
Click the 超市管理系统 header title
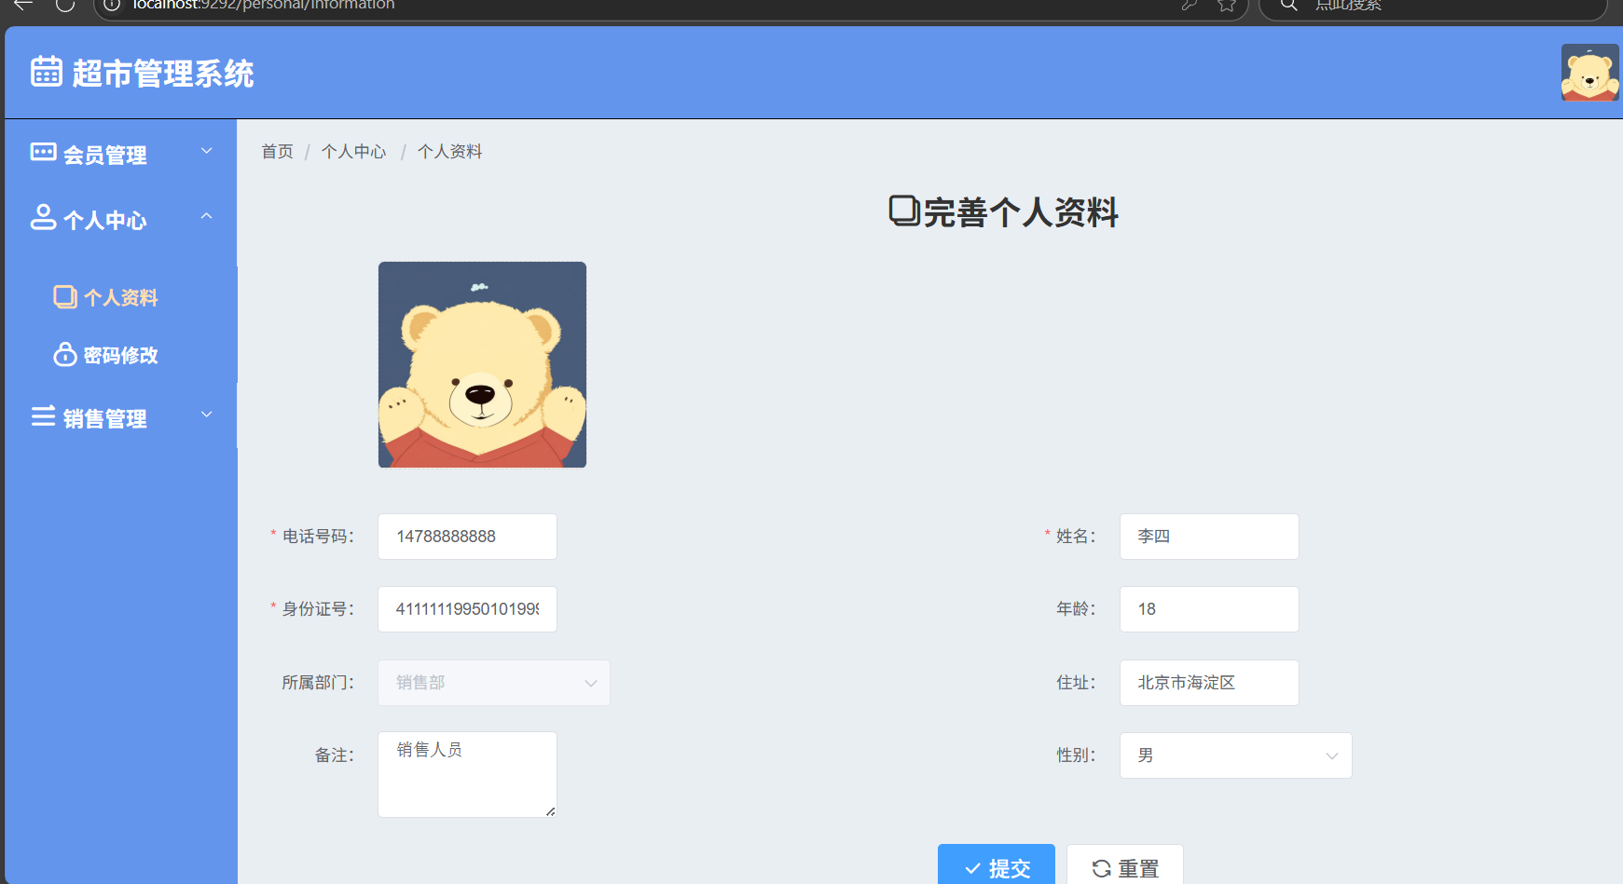(163, 73)
